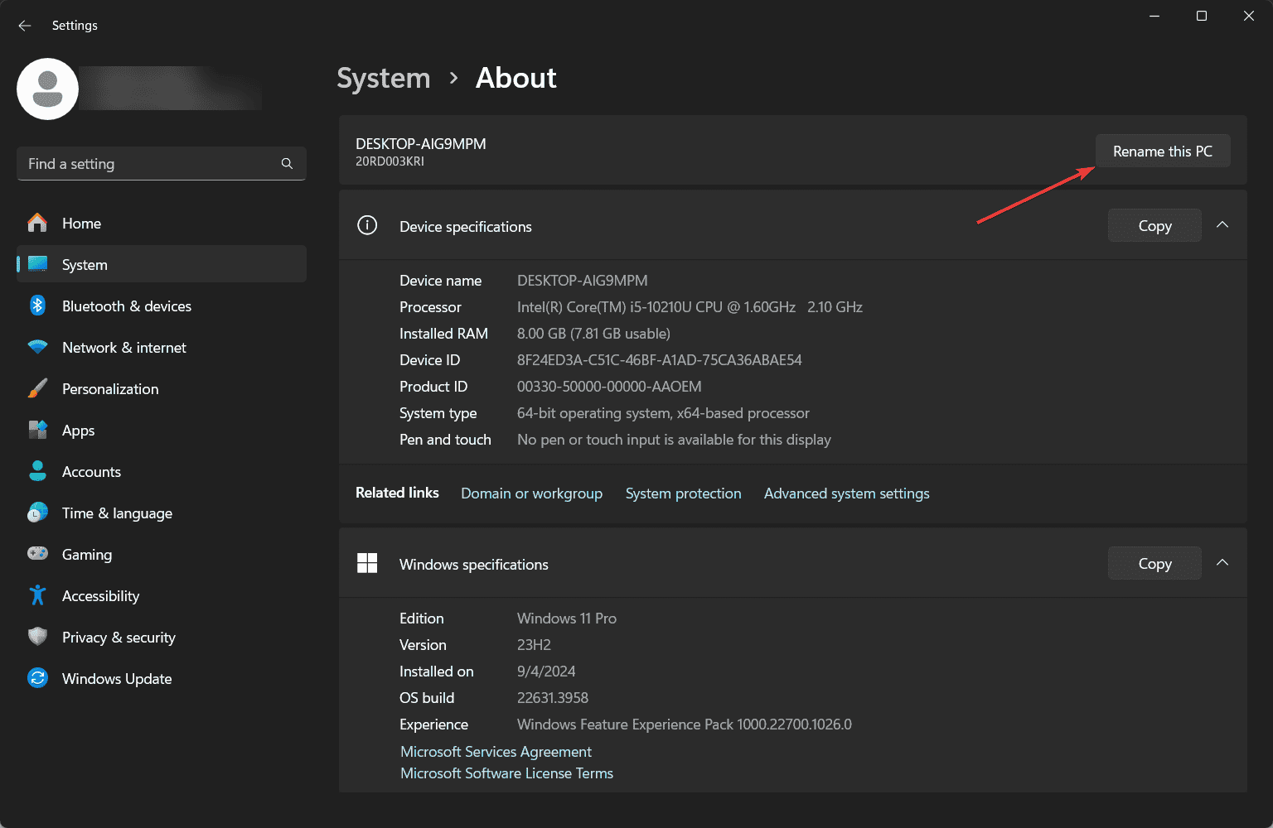This screenshot has height=828, width=1273.
Task: Open Domain or workgroup link
Action: pyautogui.click(x=531, y=493)
